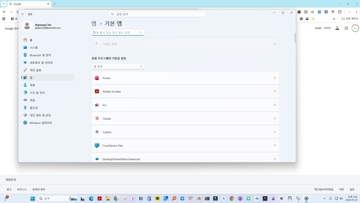Expand the Adobe Acrobat defaults row
Image resolution: width=360 pixels, height=203 pixels.
click(185, 91)
